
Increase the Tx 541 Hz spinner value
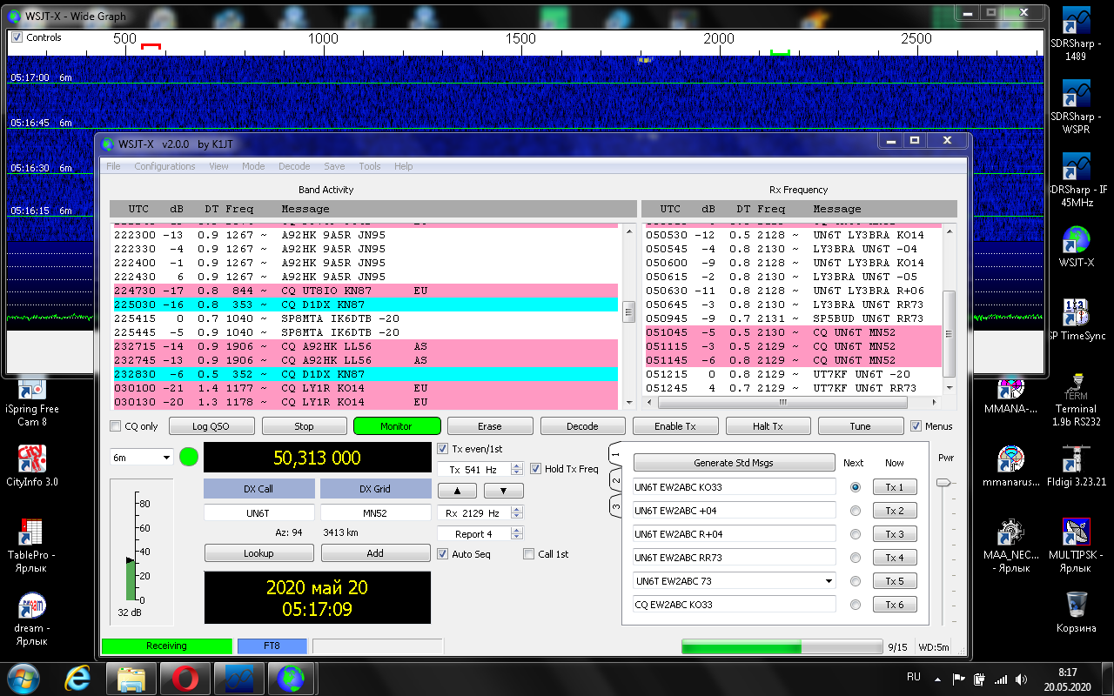[x=517, y=465]
